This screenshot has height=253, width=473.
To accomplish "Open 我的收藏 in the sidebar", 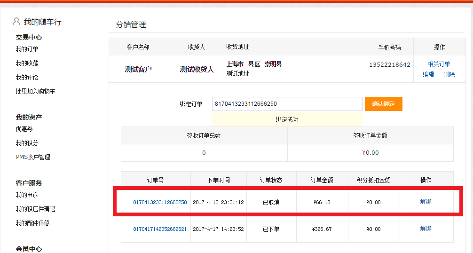I will [27, 63].
